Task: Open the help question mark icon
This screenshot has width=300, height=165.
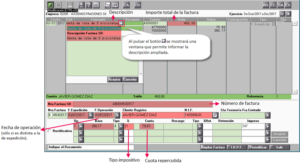Action: click(89, 5)
